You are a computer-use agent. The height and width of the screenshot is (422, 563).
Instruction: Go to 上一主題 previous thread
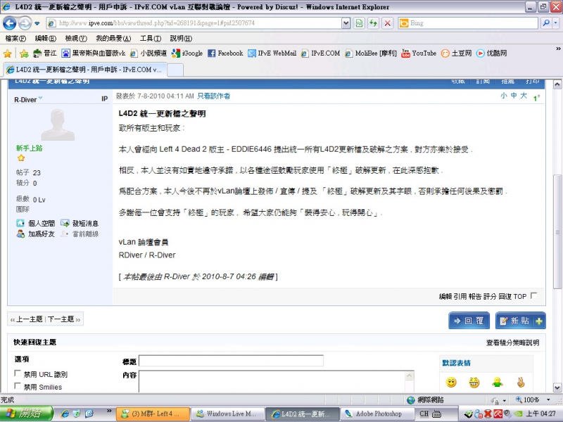click(30, 319)
